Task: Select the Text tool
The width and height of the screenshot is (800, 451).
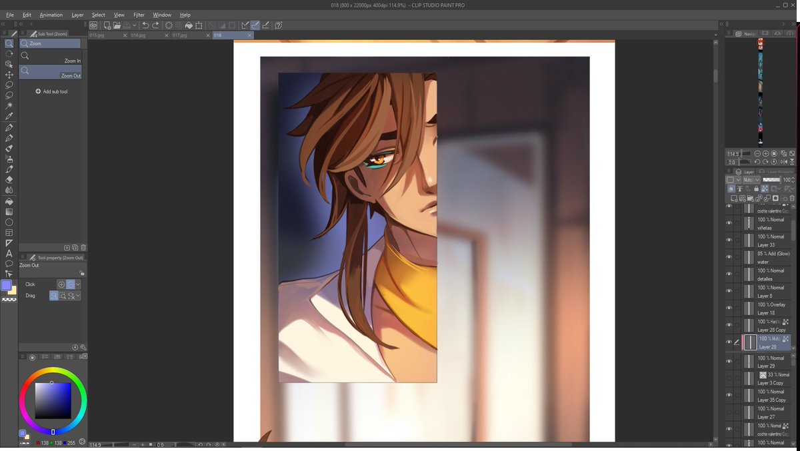Action: click(9, 253)
